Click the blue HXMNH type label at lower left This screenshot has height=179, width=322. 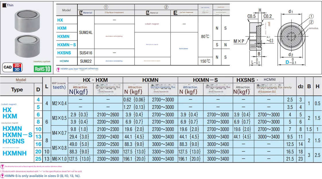pos(14,153)
